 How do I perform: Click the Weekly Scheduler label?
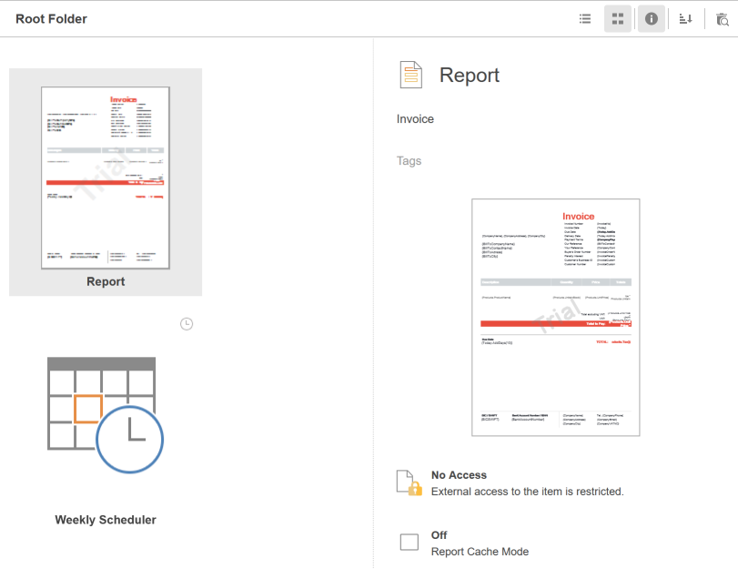coord(106,521)
